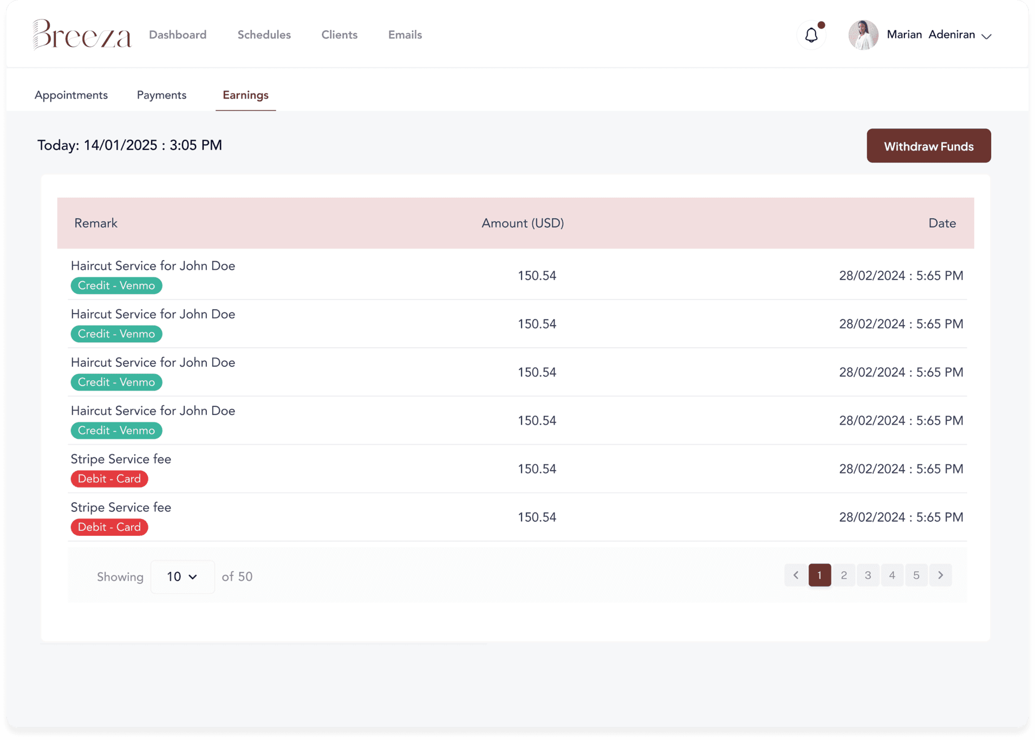Click the Date column header
The width and height of the screenshot is (1035, 740).
942,223
